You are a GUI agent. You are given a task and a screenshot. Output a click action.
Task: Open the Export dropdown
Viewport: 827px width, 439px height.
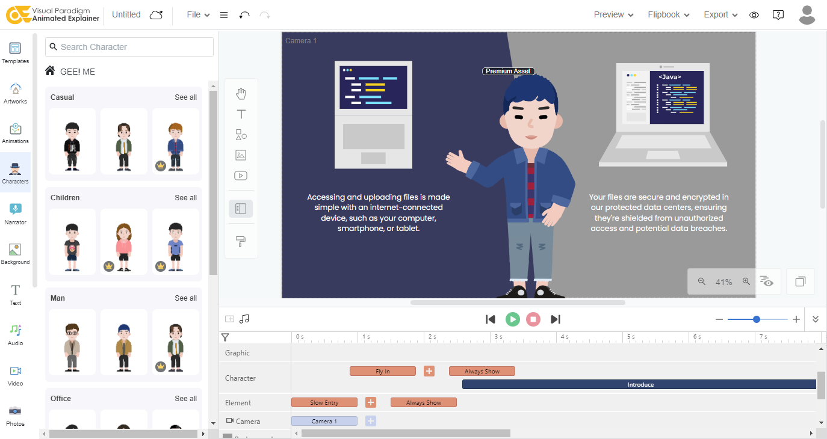(x=720, y=15)
